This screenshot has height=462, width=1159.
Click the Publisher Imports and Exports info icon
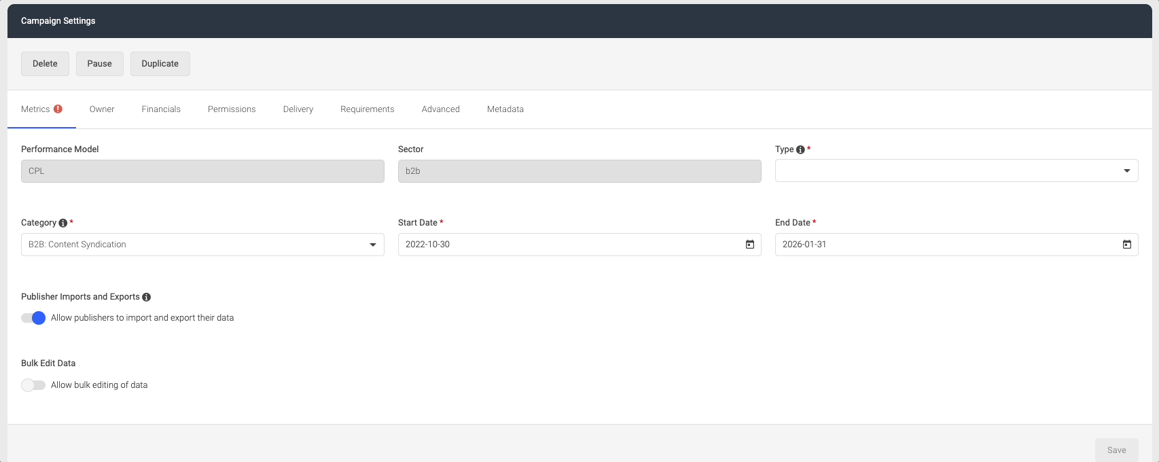(147, 297)
